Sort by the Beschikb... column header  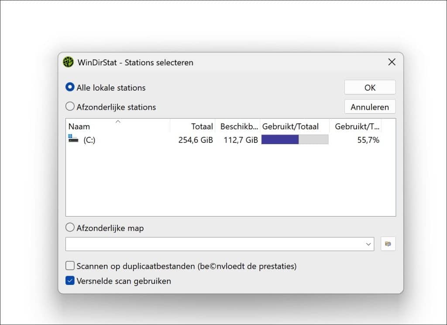(238, 126)
